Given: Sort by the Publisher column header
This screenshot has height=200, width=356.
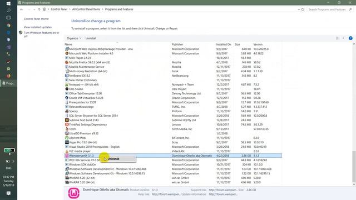Looking at the screenshot, I should (177, 44).
